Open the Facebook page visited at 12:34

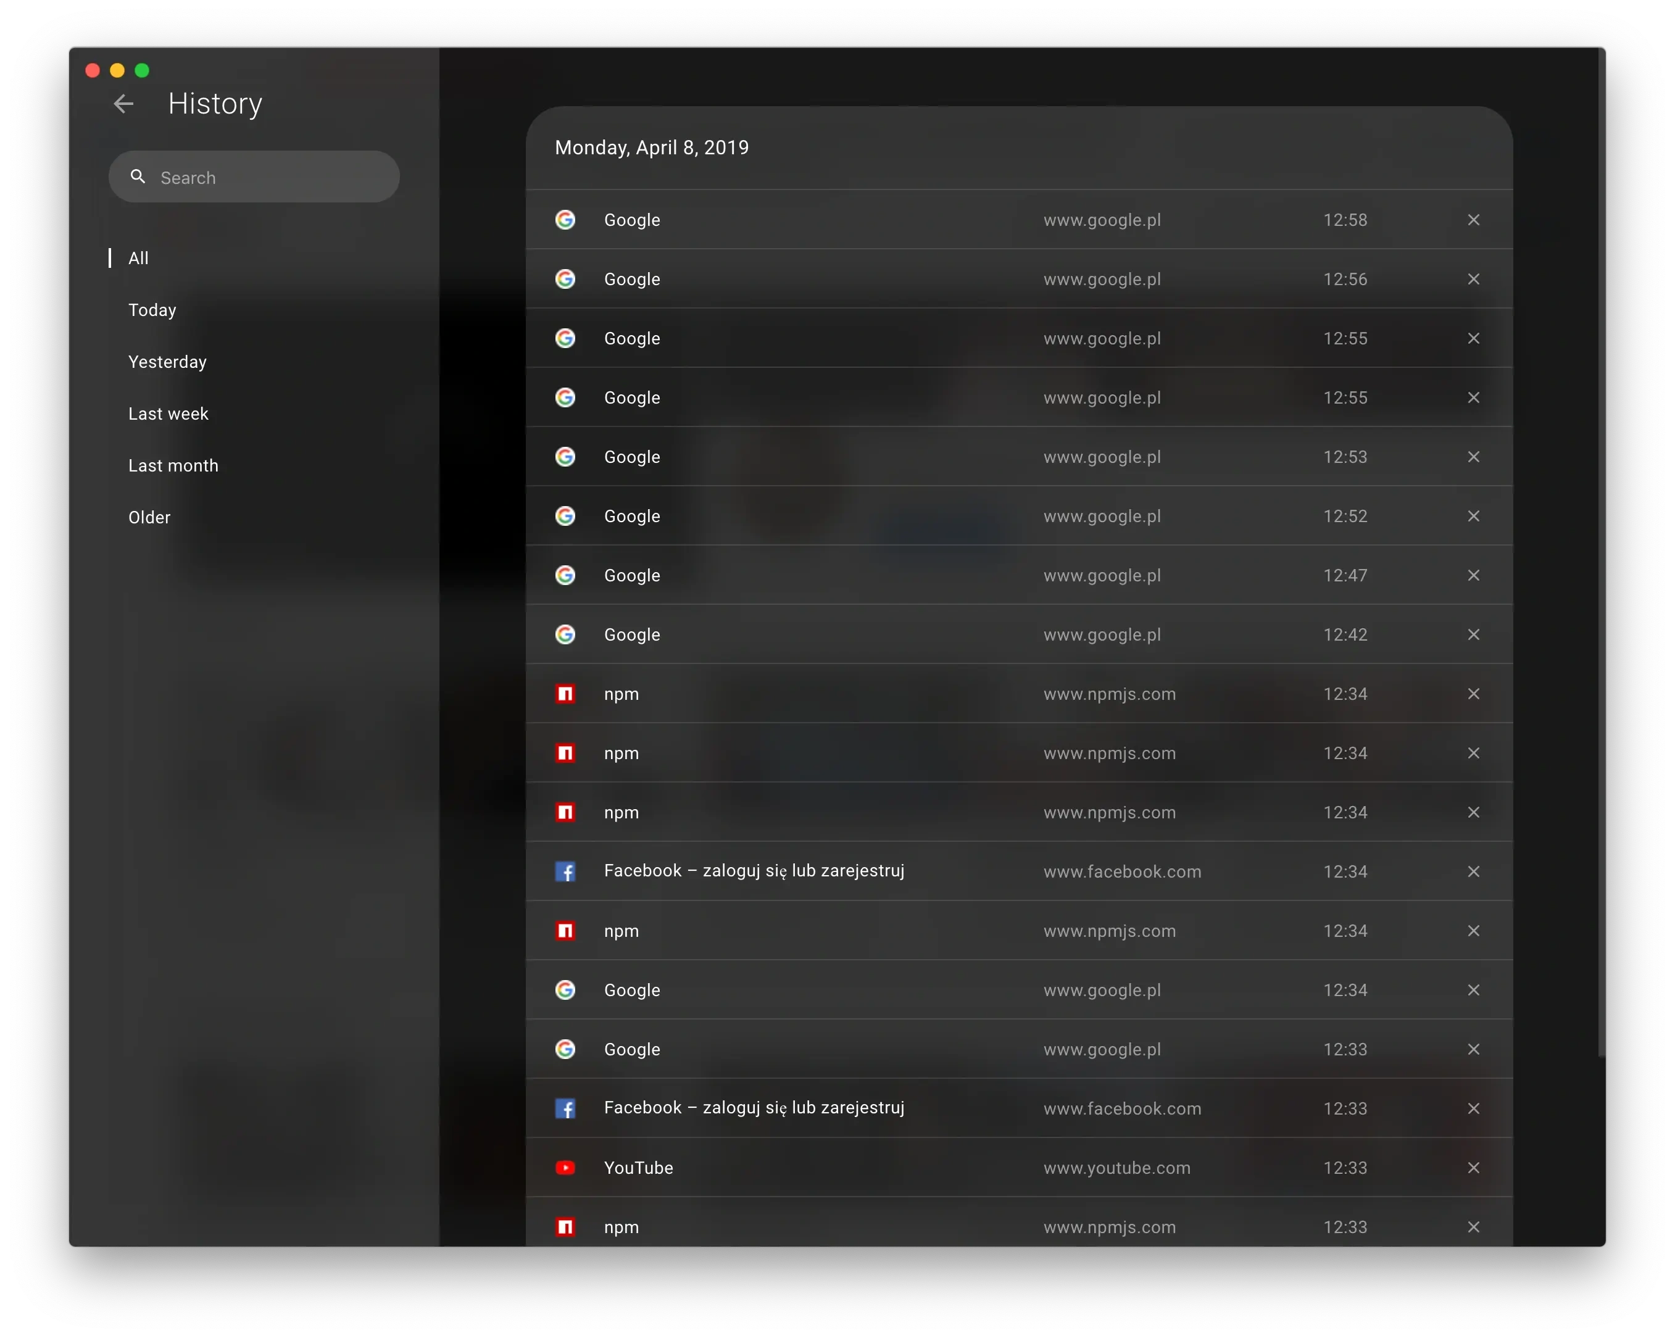(754, 871)
